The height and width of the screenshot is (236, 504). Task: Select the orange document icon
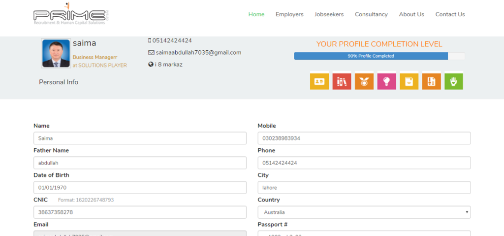click(x=431, y=82)
